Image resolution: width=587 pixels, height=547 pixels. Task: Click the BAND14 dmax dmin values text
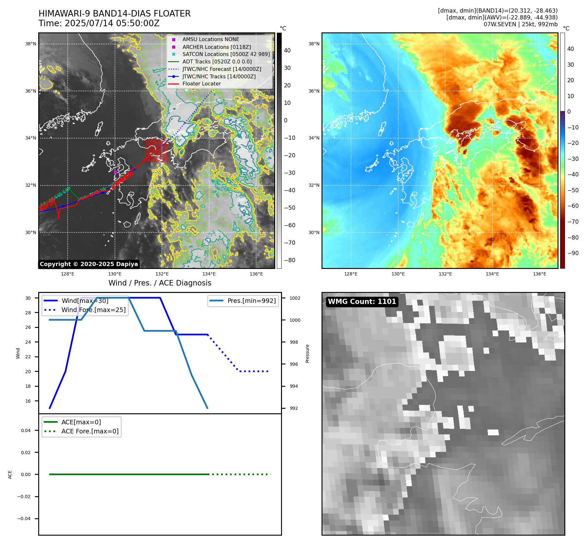point(498,11)
